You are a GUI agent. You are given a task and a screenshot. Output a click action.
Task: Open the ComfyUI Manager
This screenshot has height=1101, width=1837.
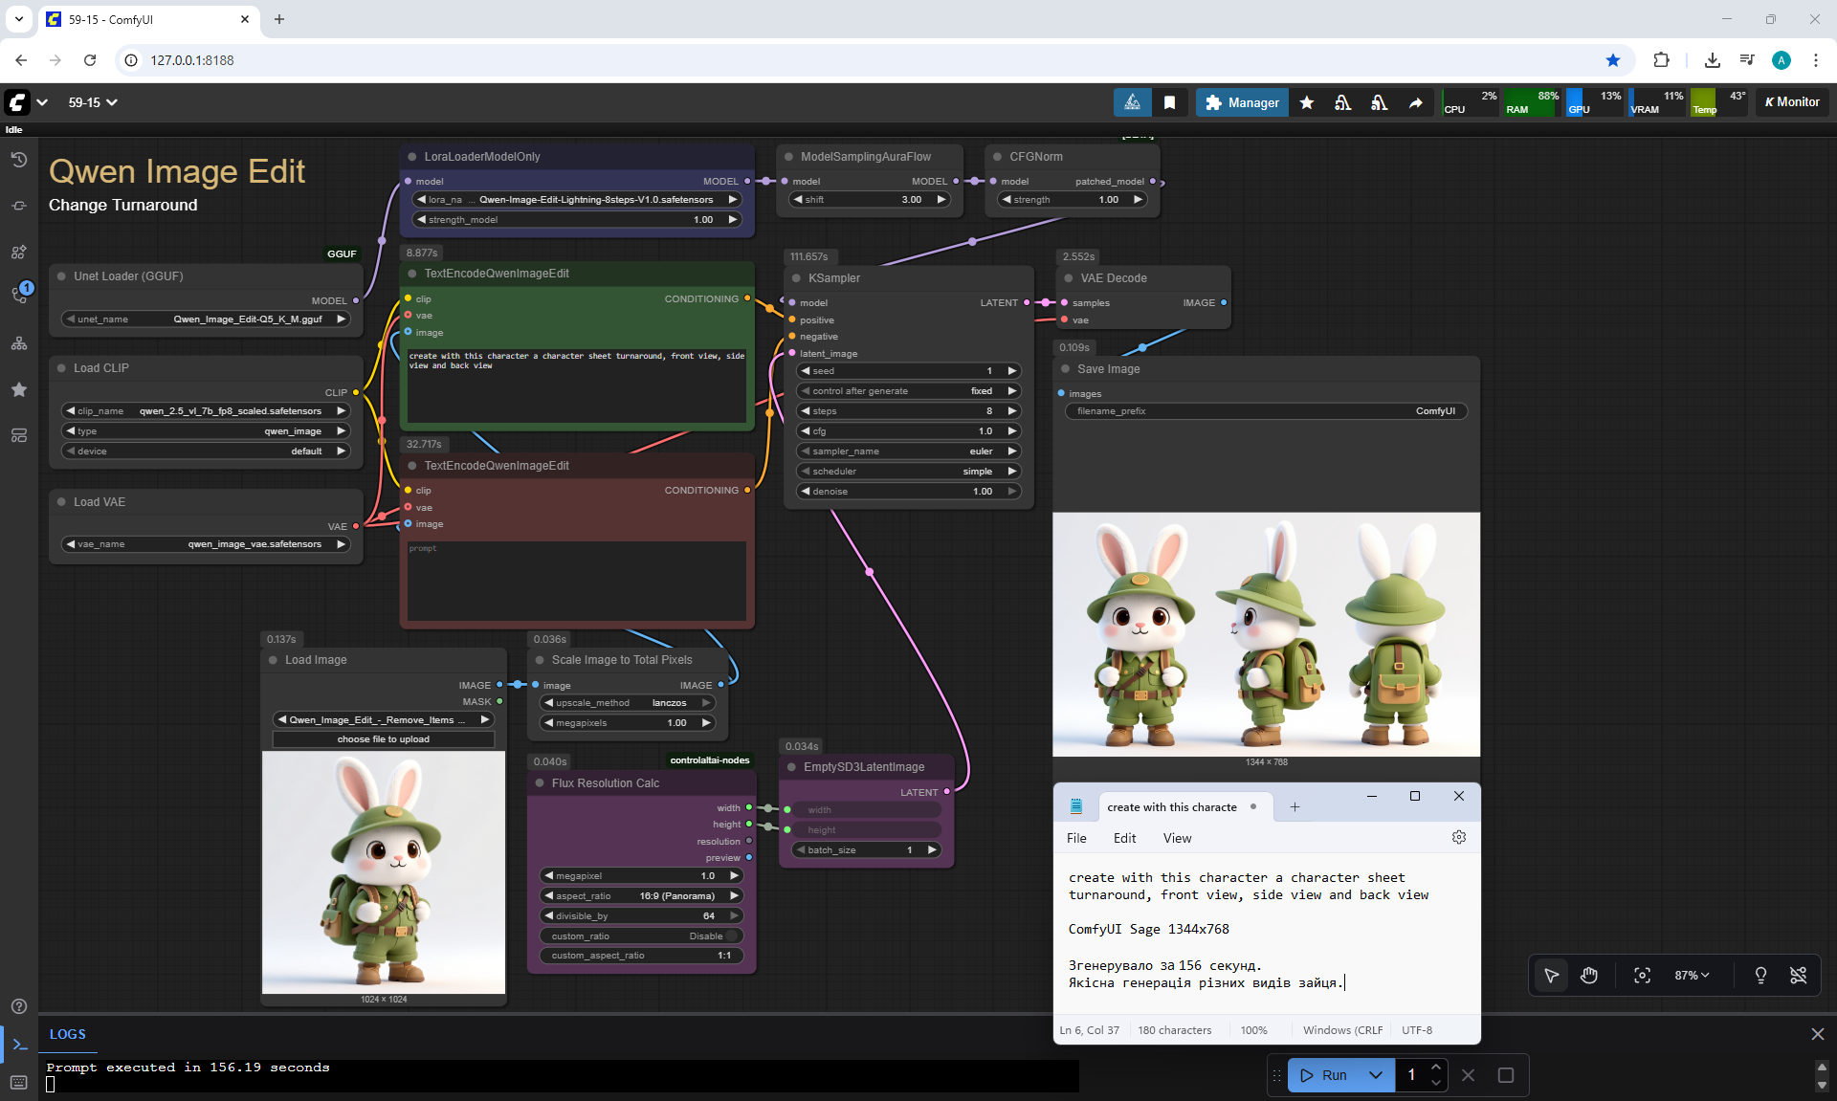1242,102
